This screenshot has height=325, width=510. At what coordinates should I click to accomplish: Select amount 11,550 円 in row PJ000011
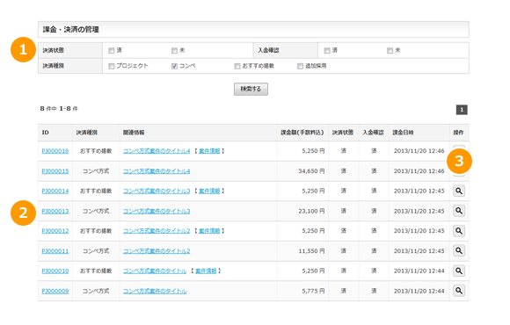coord(311,251)
